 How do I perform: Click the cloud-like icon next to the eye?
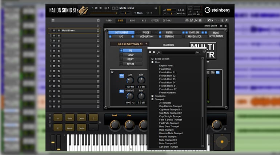[x=191, y=20]
